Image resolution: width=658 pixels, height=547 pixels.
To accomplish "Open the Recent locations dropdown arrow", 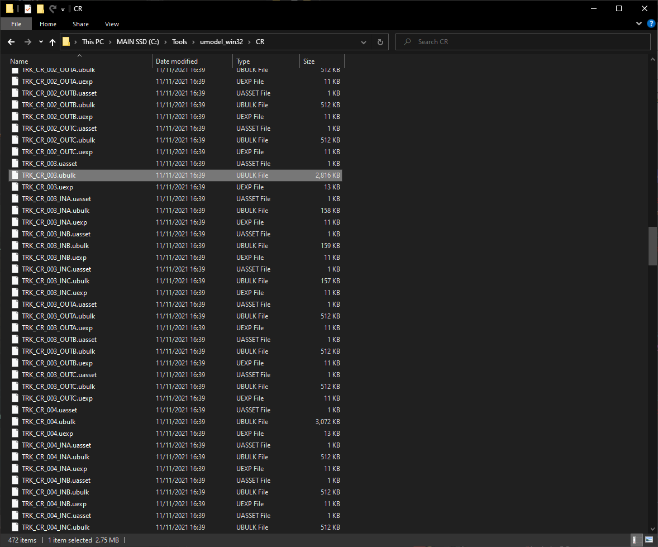I will tap(41, 42).
